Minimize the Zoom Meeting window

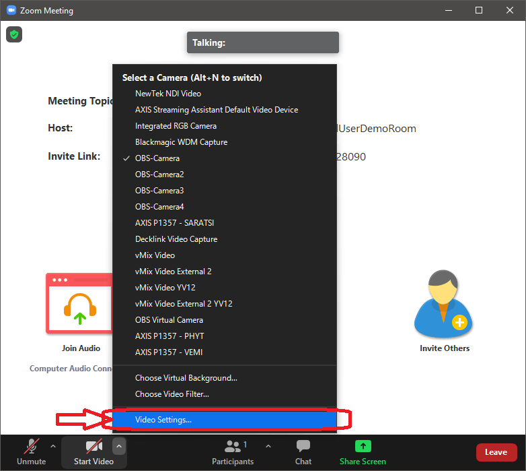click(449, 10)
